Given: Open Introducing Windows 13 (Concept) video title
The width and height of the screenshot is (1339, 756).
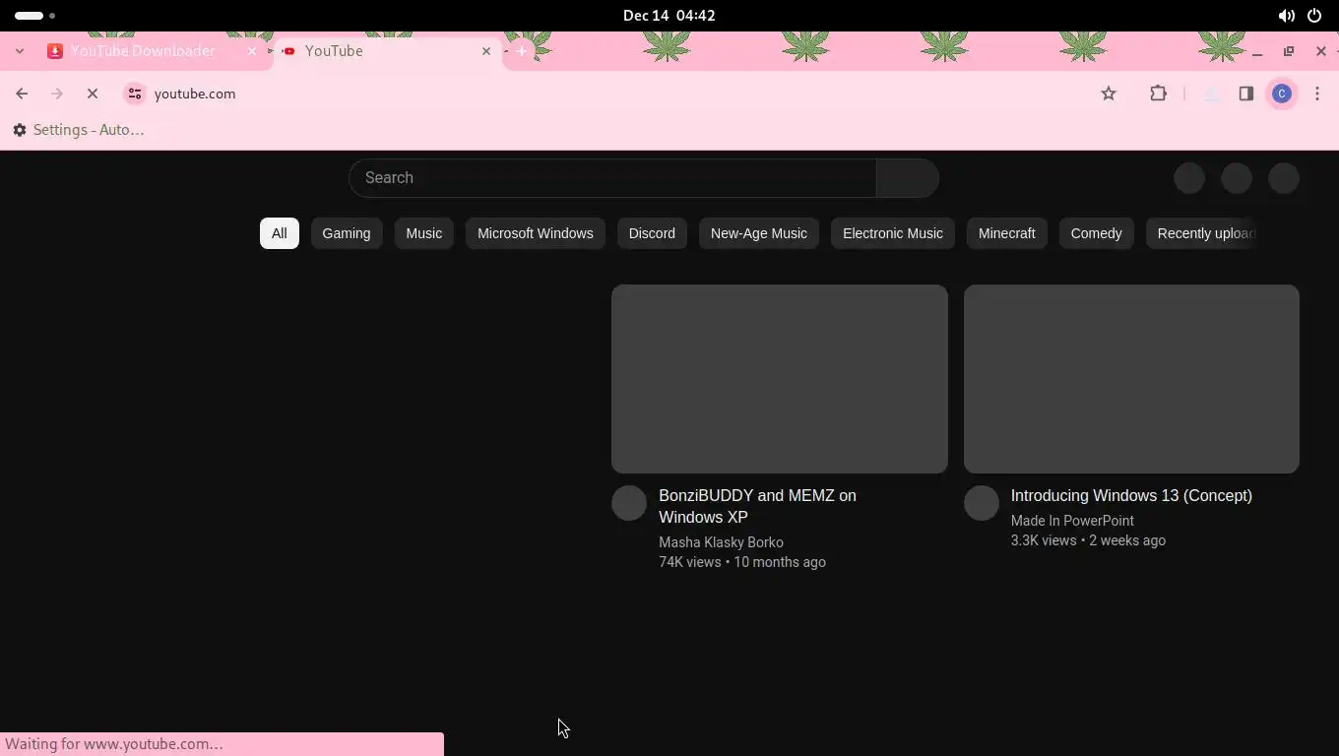Looking at the screenshot, I should [x=1131, y=495].
